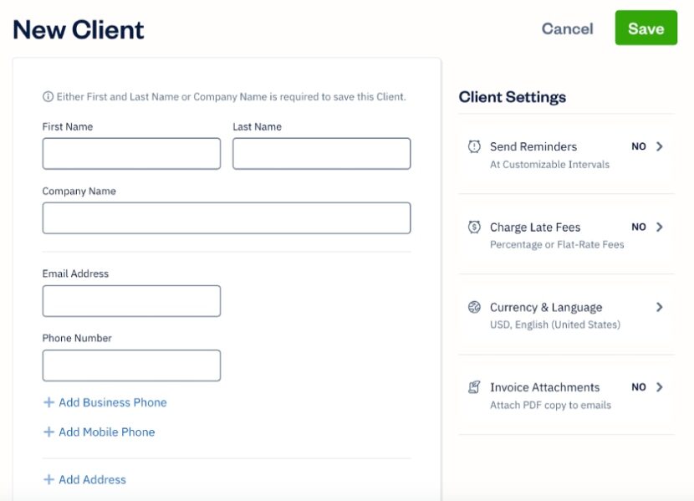Expand the Send Reminders settings chevron
The image size is (694, 501).
coord(660,146)
